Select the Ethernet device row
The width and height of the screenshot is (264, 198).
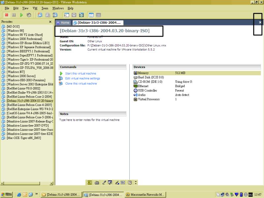(x=197, y=86)
